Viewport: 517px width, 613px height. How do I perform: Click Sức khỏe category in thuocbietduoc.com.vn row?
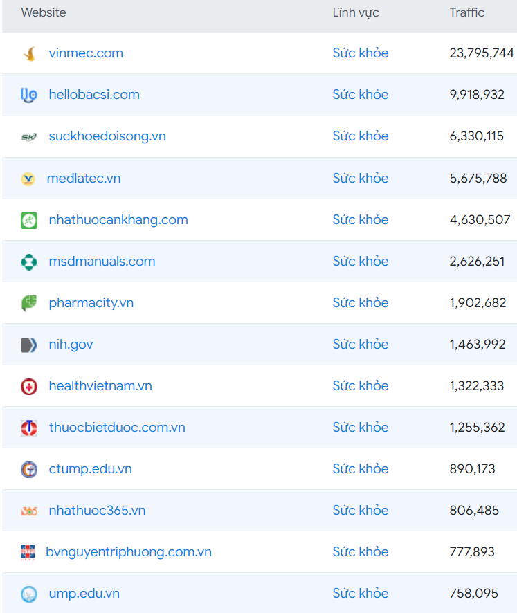361,427
